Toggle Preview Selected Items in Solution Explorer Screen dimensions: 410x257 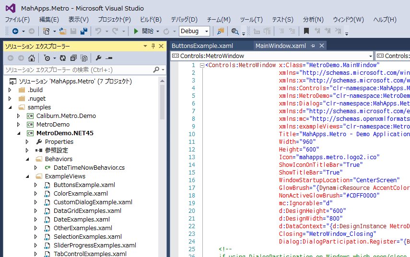coord(109,58)
